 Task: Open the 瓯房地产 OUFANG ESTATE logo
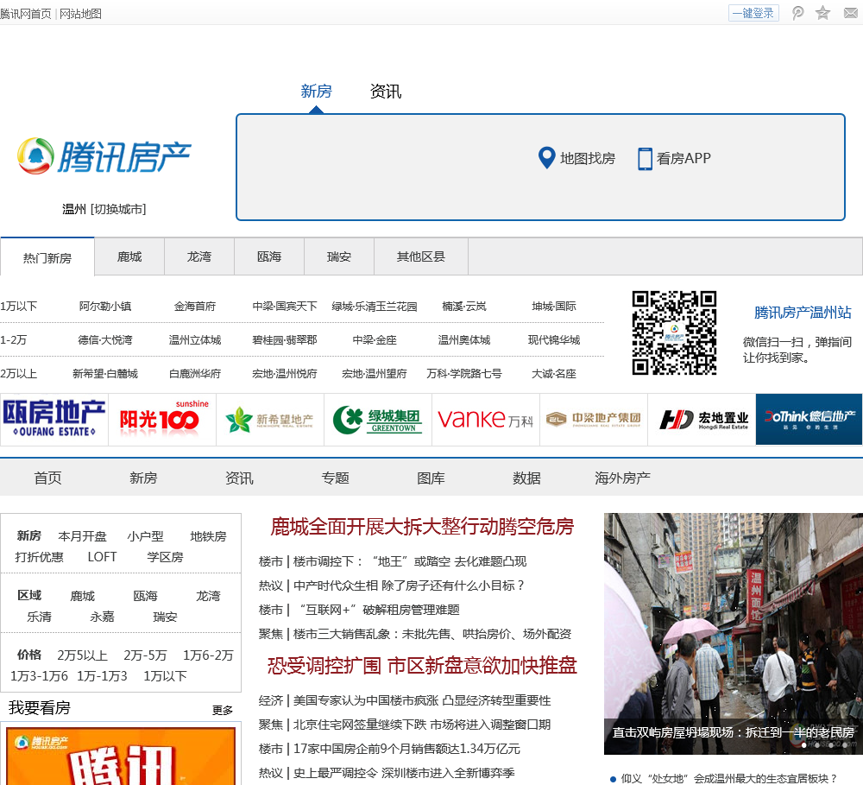pyautogui.click(x=54, y=419)
